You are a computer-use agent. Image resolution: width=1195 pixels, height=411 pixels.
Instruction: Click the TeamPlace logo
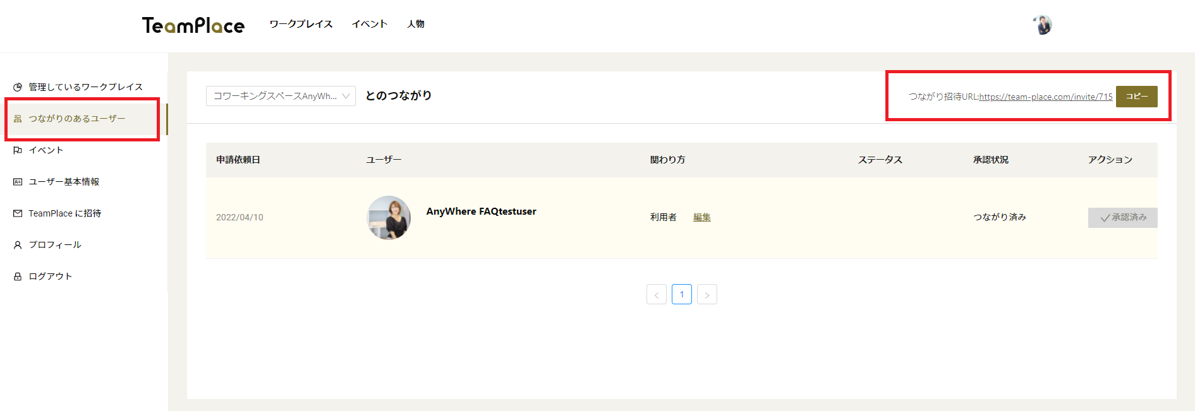[193, 25]
